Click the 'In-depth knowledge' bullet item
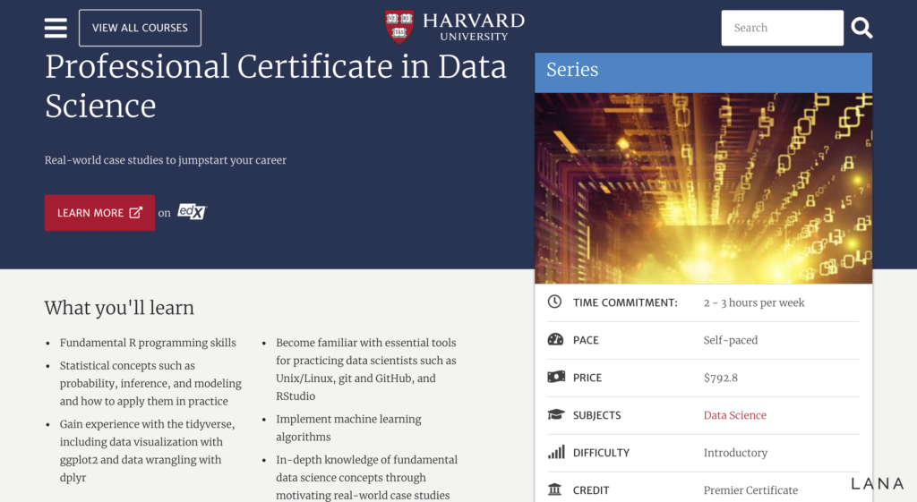 coord(366,478)
